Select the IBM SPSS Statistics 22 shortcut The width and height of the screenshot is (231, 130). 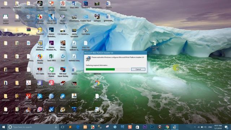tap(51, 98)
